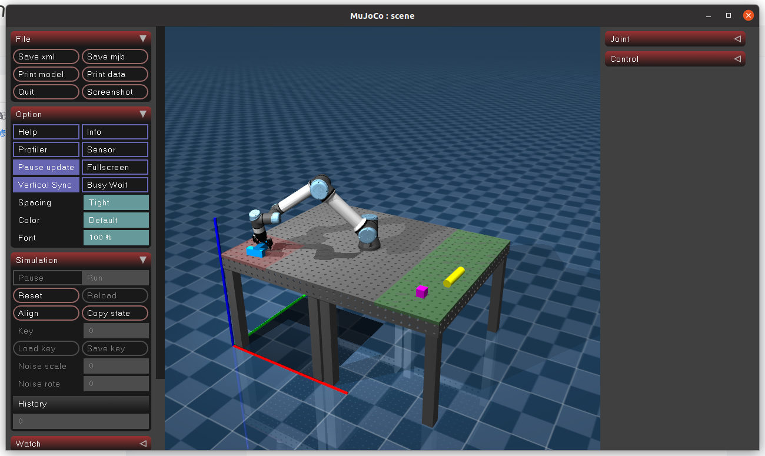Adjust the Noise rate slider
This screenshot has width=765, height=456.
pos(116,384)
